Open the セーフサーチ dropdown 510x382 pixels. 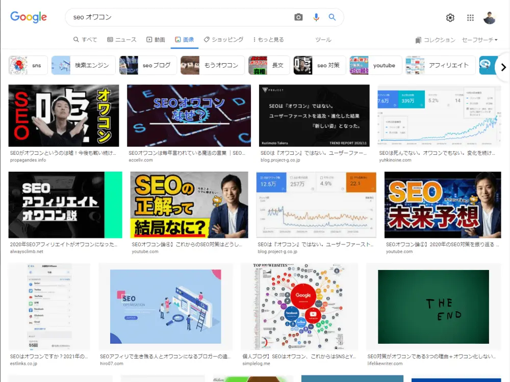[x=479, y=40]
